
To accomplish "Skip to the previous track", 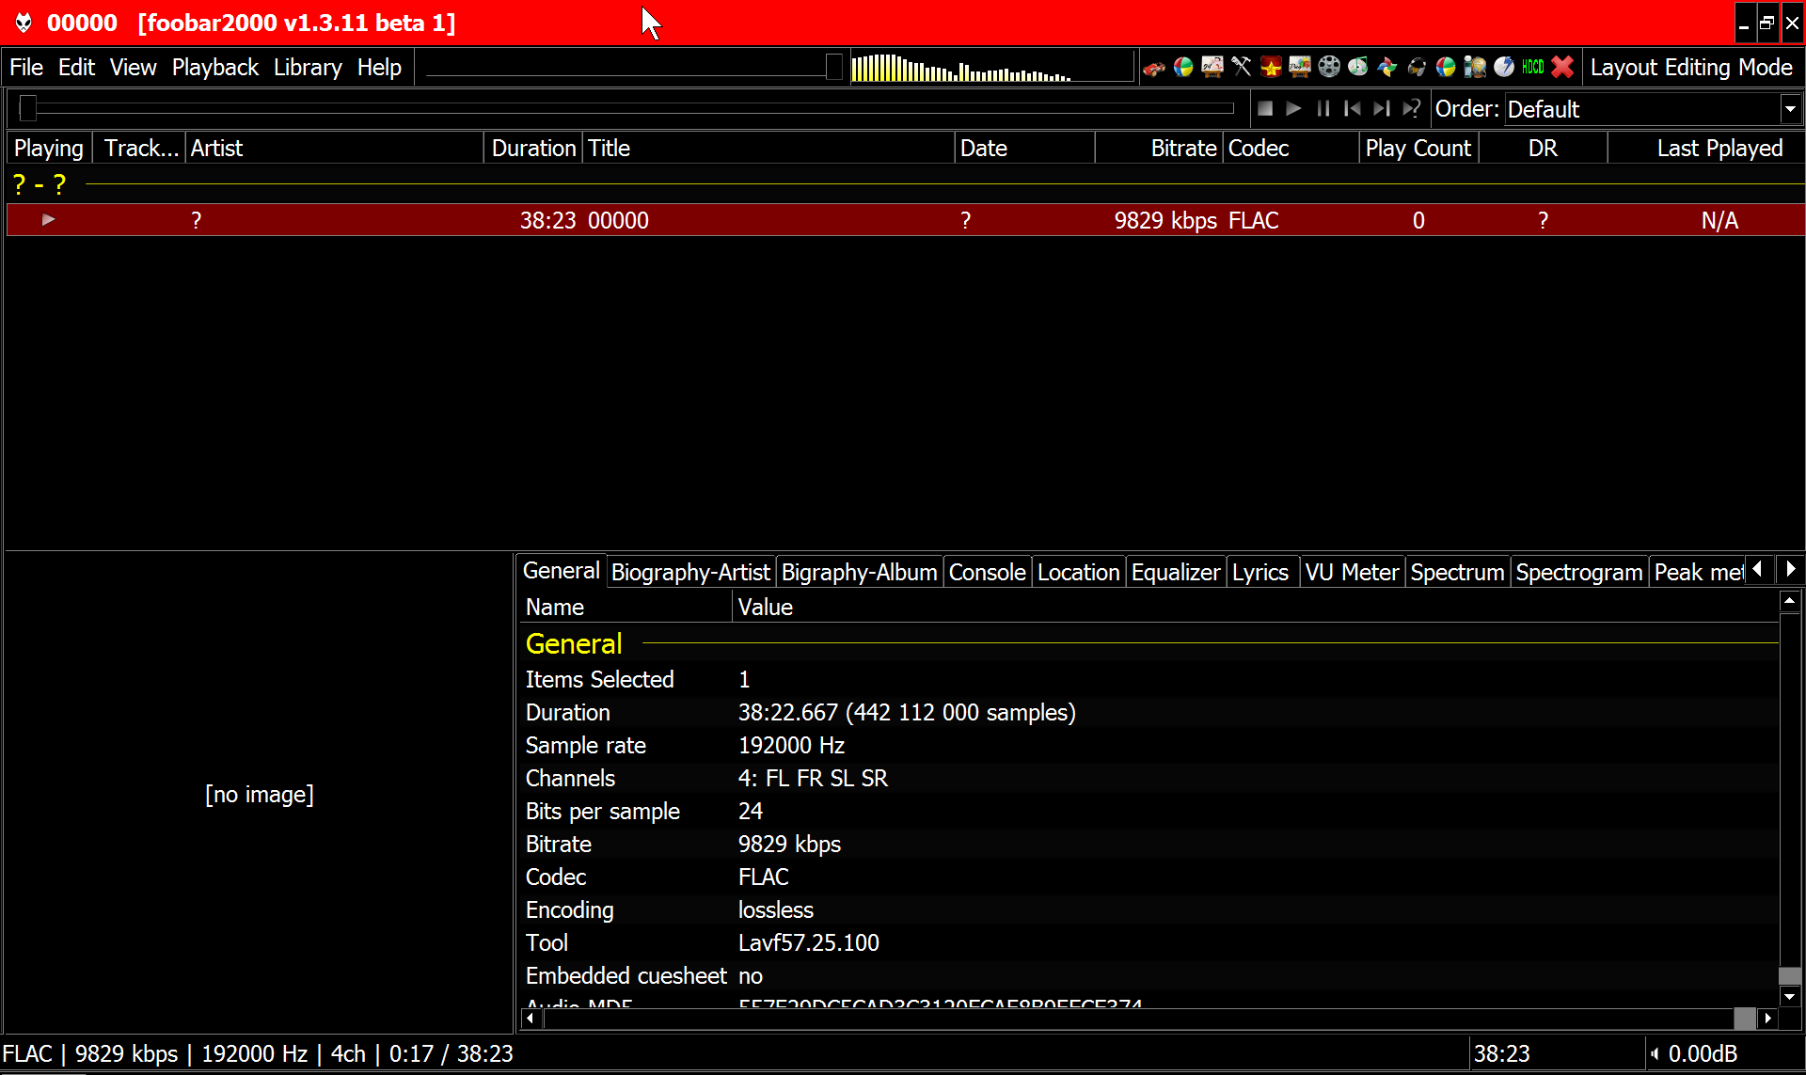I will click(1353, 109).
